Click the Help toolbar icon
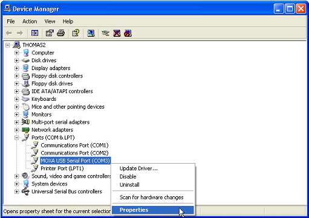This screenshot has height=218, width=309. tap(76, 33)
